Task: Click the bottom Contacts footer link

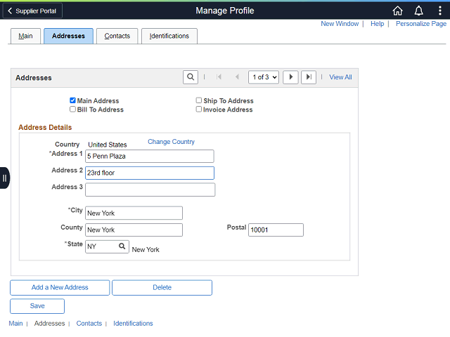Action: tap(89, 323)
